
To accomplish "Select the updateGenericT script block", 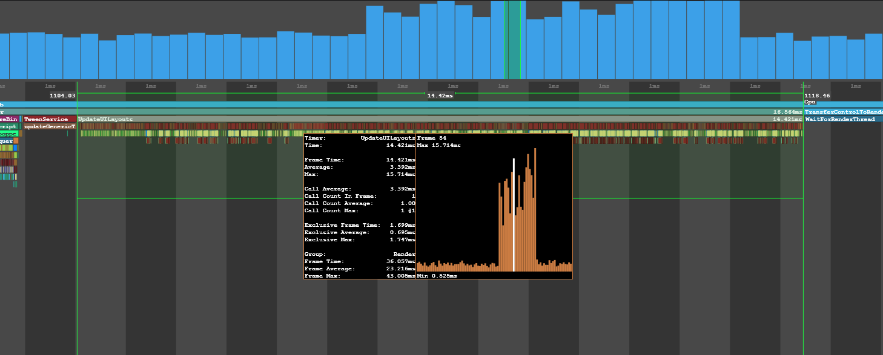I will [50, 126].
